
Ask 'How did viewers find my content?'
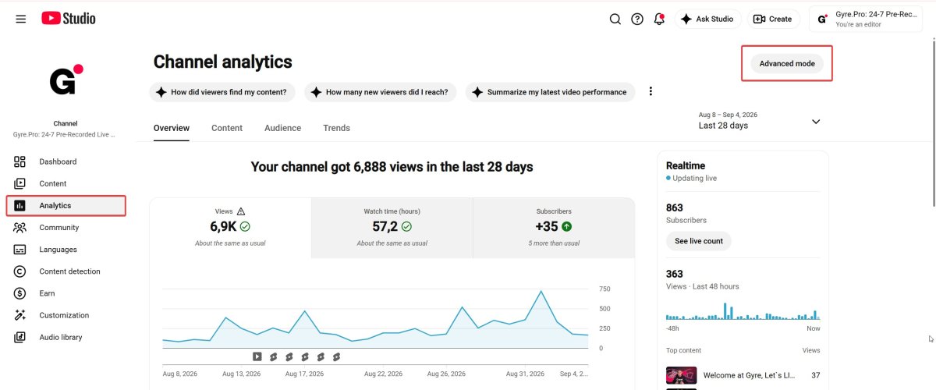tap(222, 92)
